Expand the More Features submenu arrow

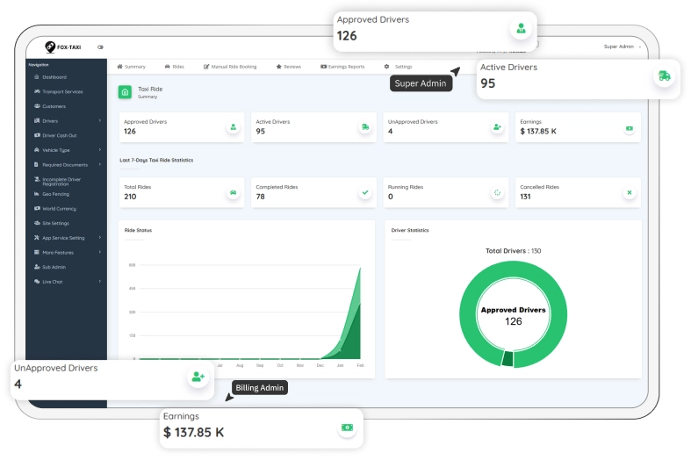click(100, 252)
